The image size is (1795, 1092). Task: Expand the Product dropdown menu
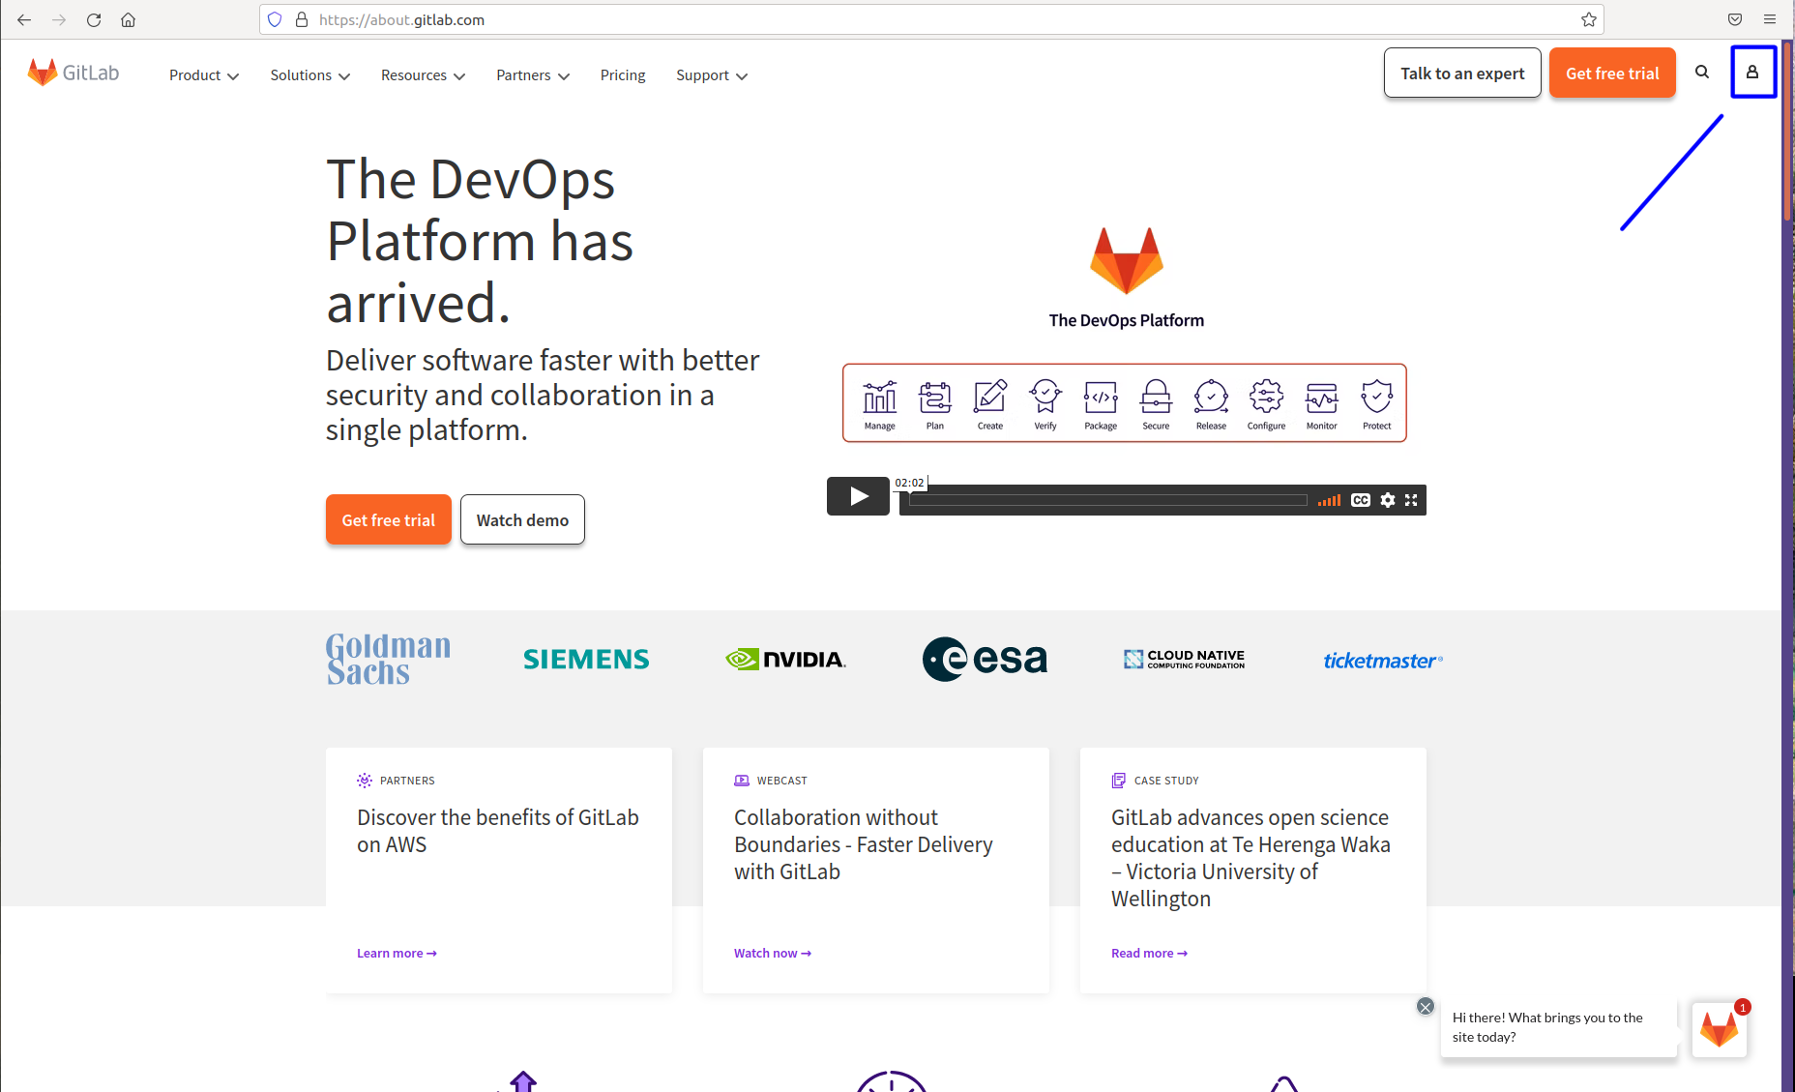[202, 75]
